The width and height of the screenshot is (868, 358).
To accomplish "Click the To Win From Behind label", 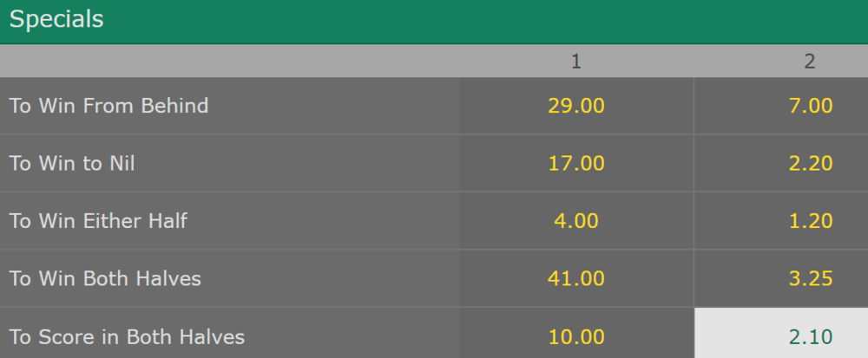I will click(109, 106).
